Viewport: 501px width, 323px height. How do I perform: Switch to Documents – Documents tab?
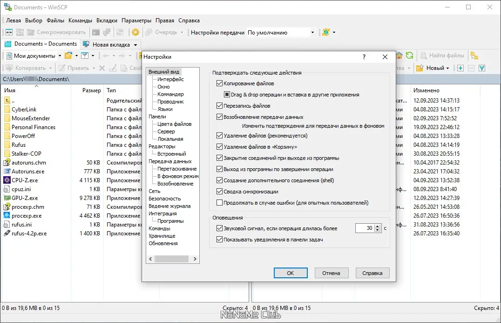40,44
